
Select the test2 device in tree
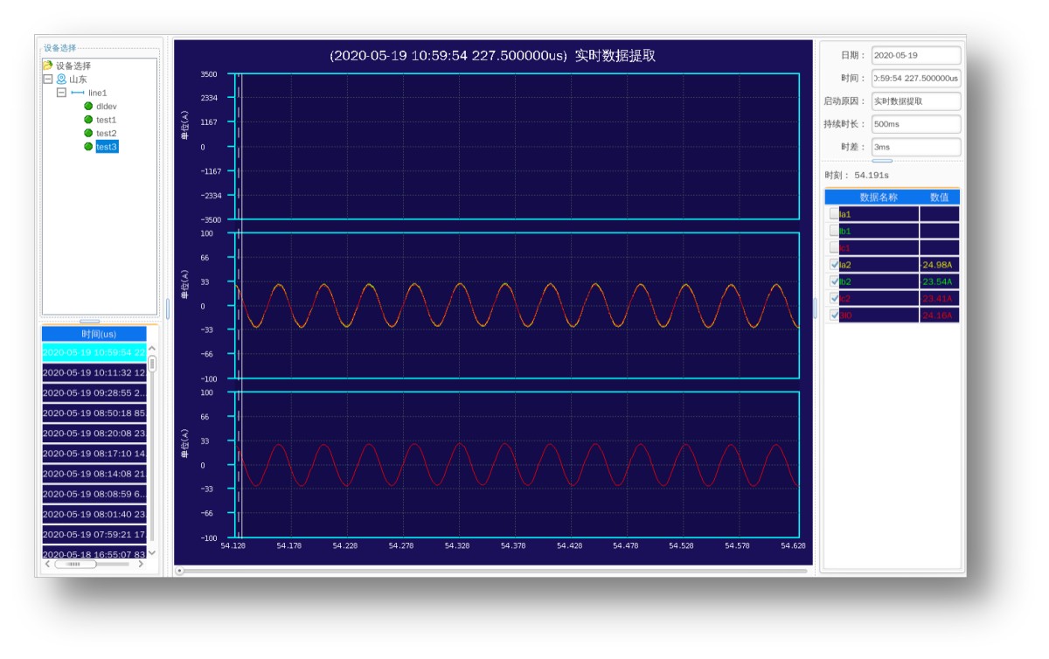106,133
